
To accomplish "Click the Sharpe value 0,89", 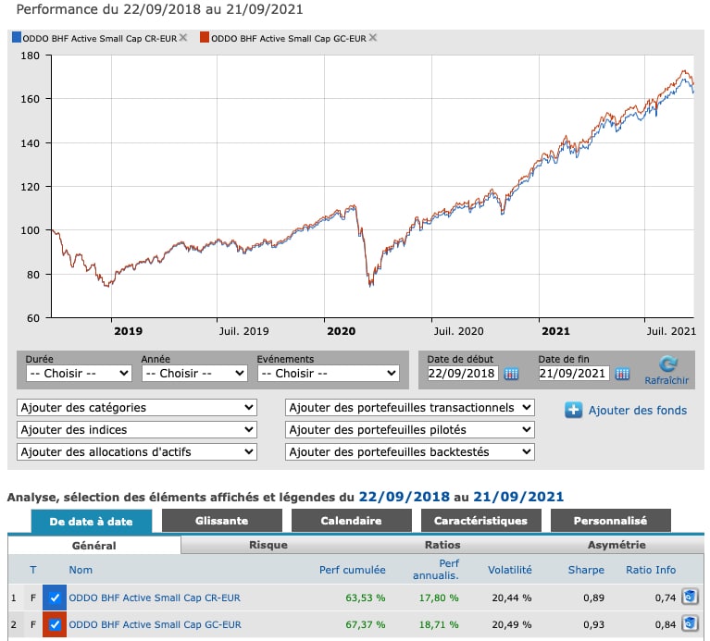I will (593, 598).
